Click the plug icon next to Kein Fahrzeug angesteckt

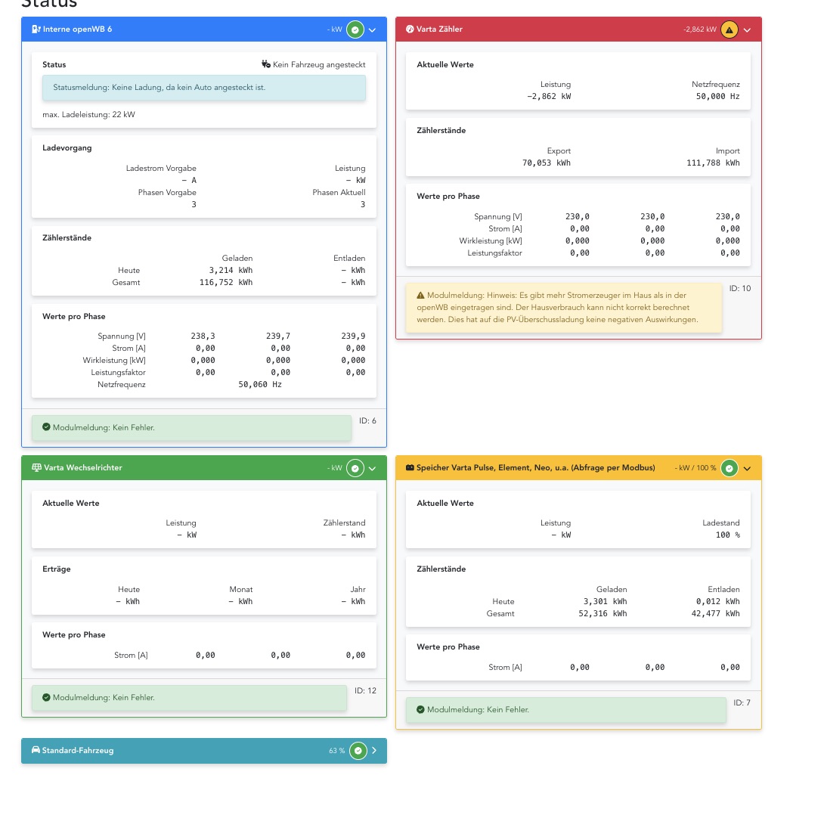(266, 64)
